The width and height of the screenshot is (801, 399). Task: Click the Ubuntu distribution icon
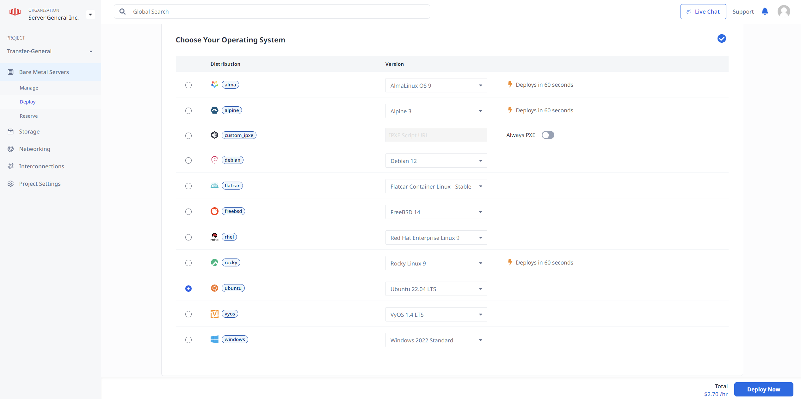[214, 288]
